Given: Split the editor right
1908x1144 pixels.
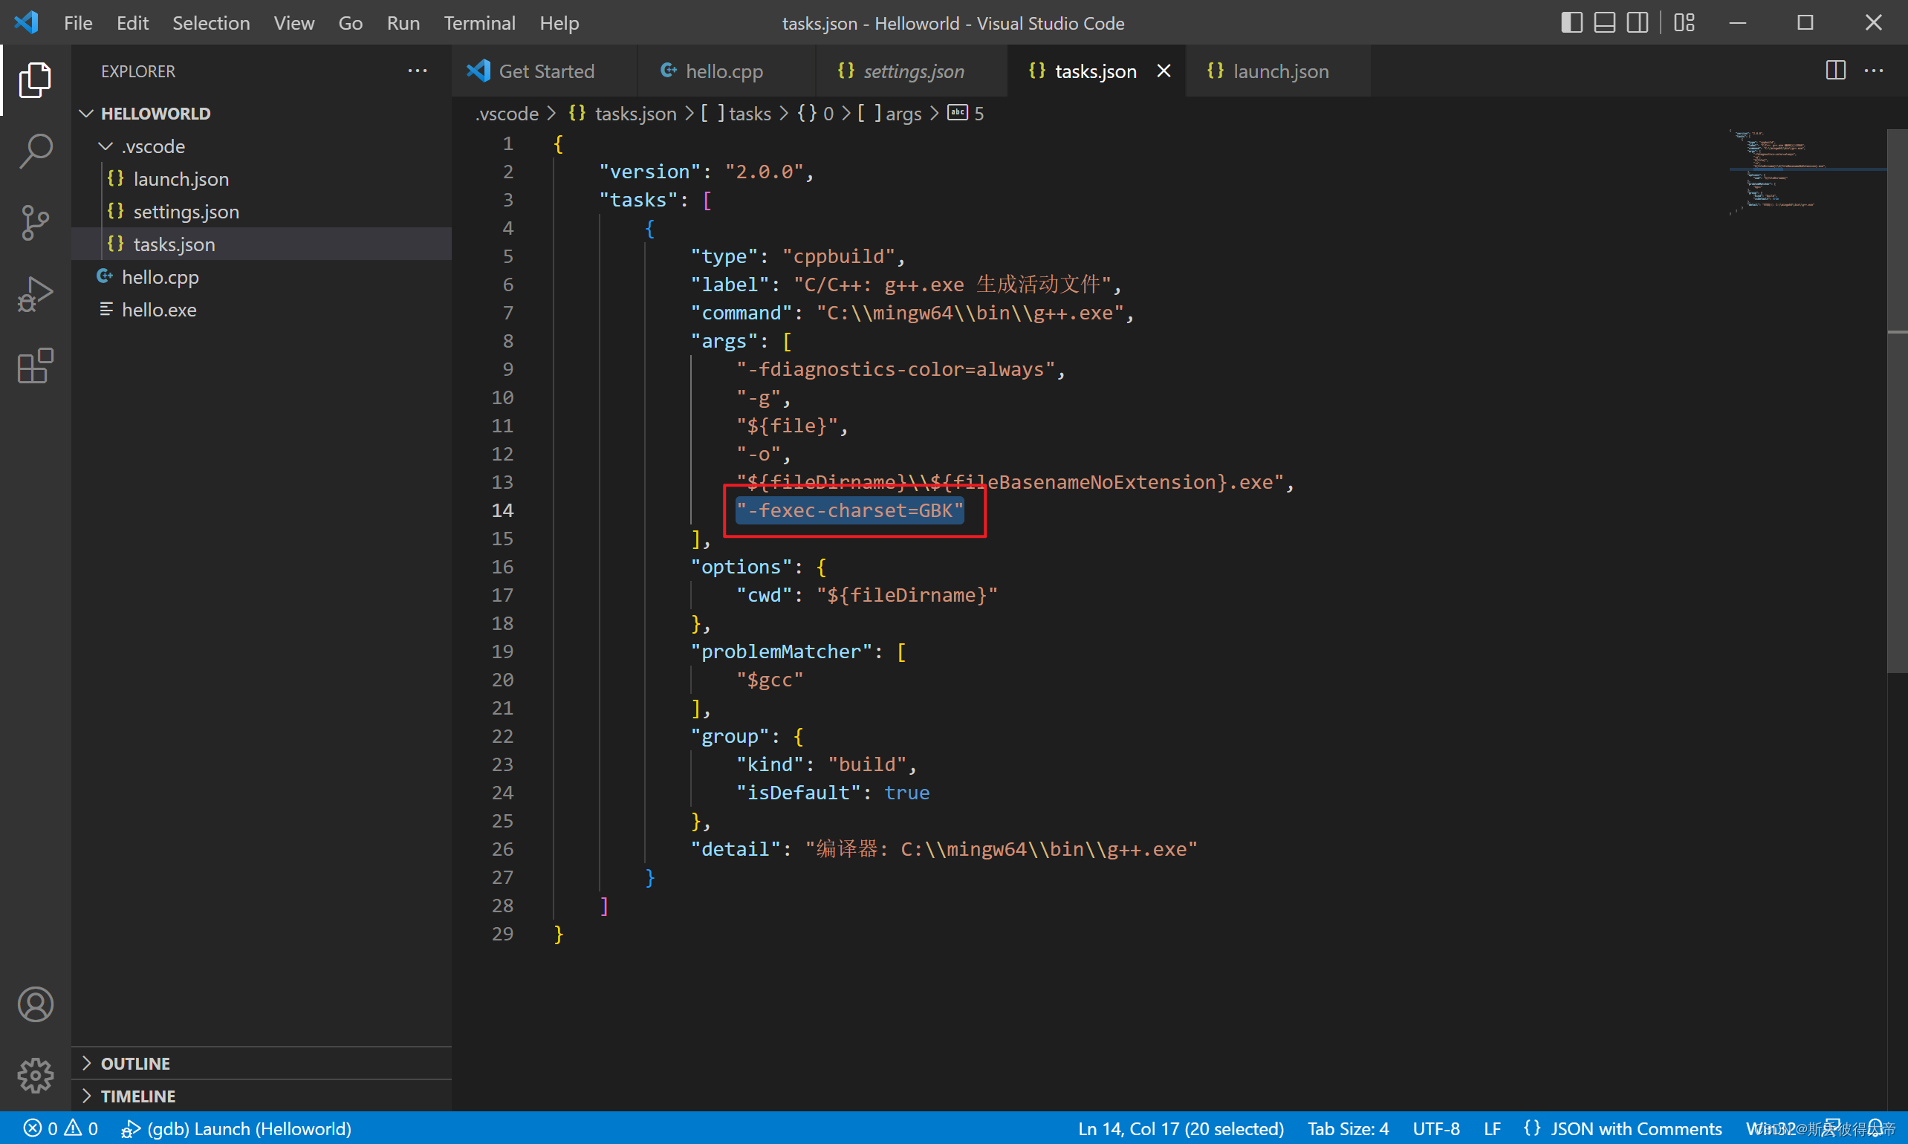Looking at the screenshot, I should 1835,70.
